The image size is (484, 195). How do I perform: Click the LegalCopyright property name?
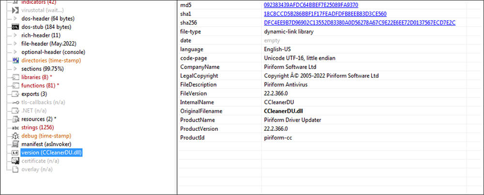coord(199,76)
